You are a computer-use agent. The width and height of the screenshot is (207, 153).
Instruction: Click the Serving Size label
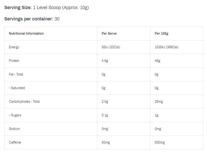coord(18,7)
